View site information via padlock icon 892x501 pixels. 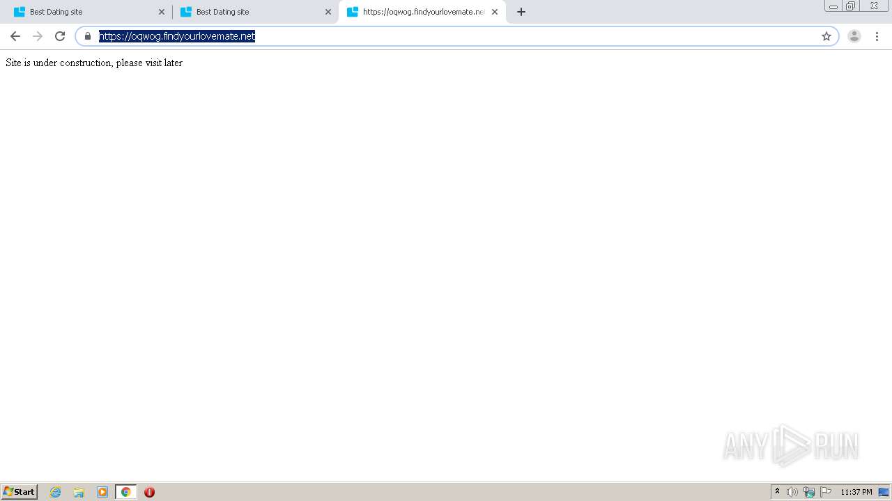point(88,36)
